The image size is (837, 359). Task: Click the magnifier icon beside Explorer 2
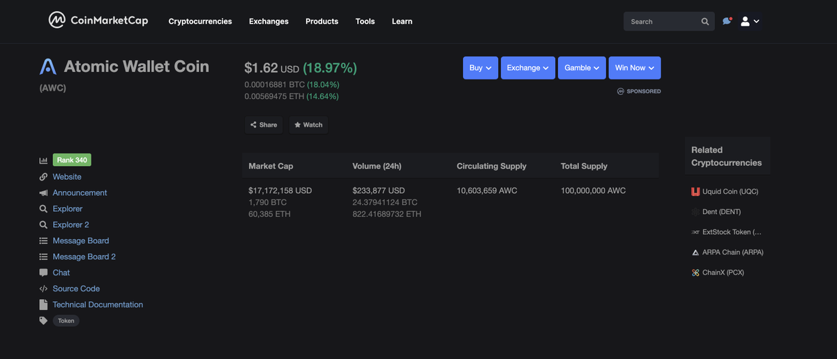coord(43,225)
